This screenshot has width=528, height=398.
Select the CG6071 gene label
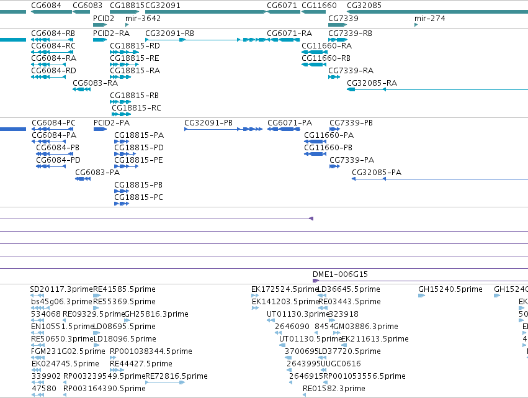[x=282, y=6]
